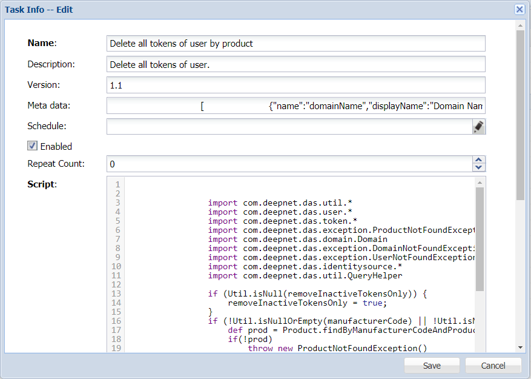Close the Task Info dialog
This screenshot has width=531, height=379.
click(519, 10)
